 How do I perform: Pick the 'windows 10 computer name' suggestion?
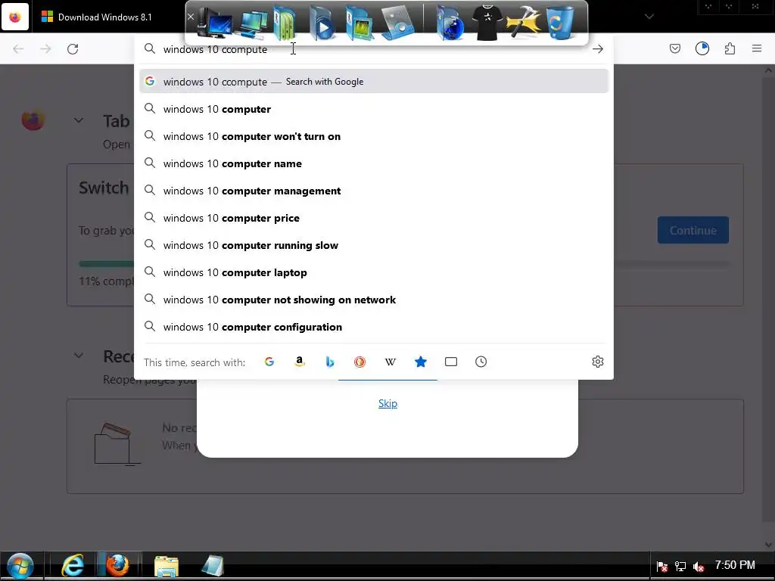(374, 163)
